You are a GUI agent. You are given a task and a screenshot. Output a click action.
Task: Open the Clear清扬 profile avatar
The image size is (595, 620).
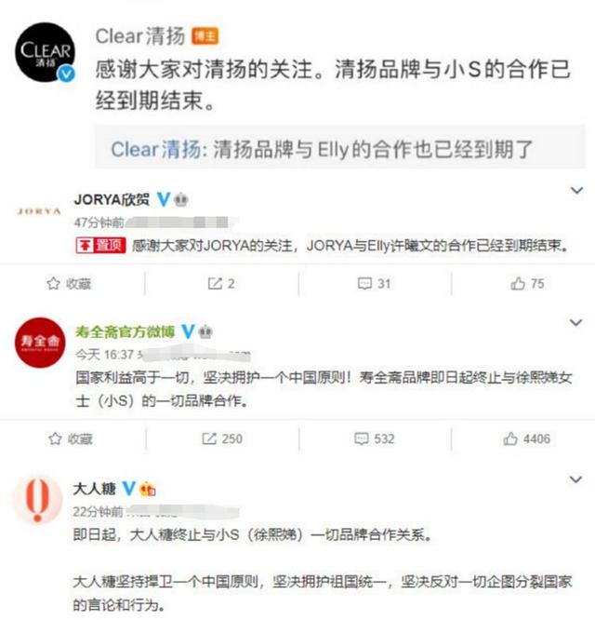click(45, 52)
